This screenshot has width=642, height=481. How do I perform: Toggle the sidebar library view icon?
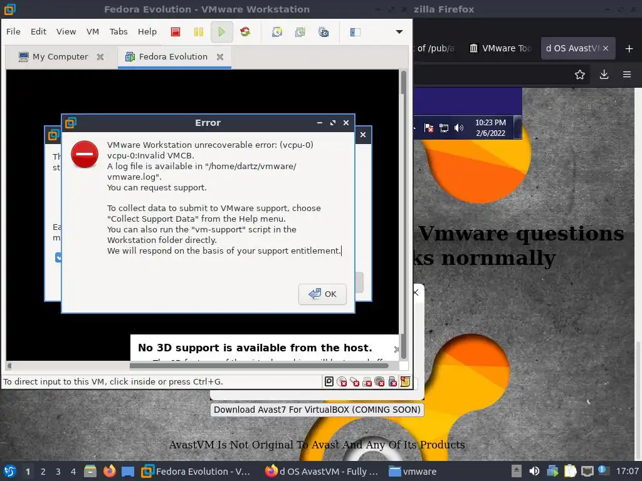click(x=355, y=32)
